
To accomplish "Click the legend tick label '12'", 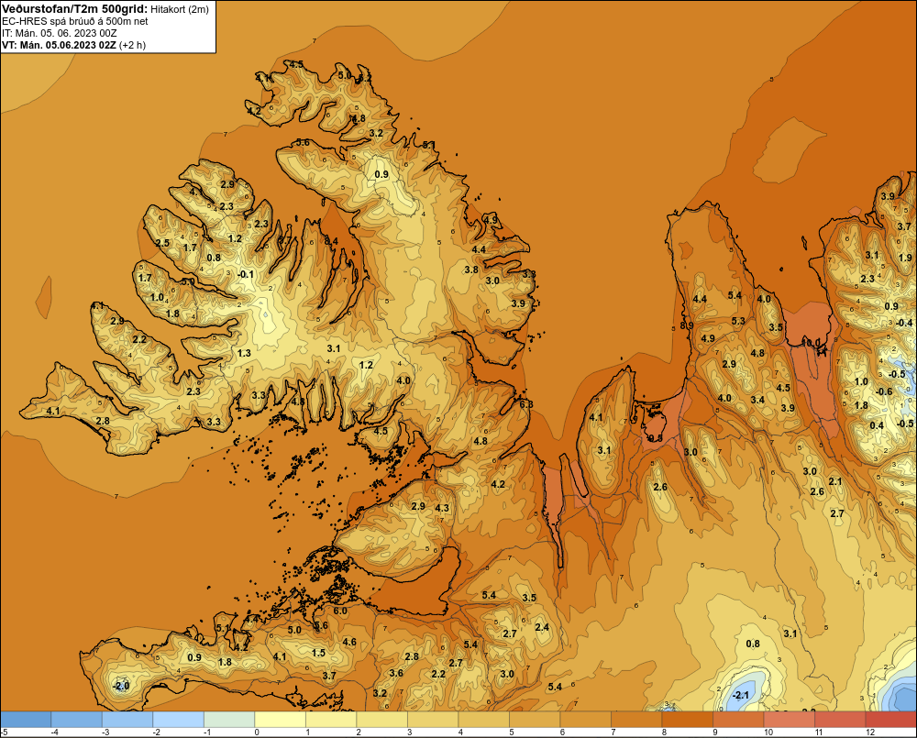I will 869,732.
